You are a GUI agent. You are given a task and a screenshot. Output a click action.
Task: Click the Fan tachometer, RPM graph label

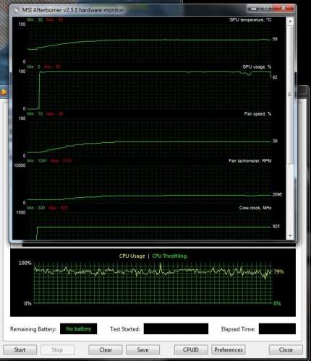pos(250,161)
